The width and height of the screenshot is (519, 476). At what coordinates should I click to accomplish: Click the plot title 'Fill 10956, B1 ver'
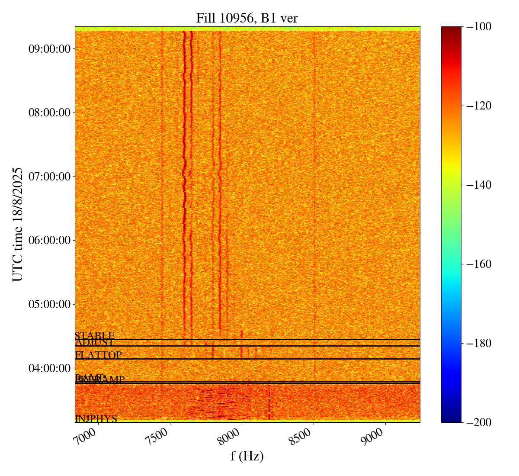247,18
